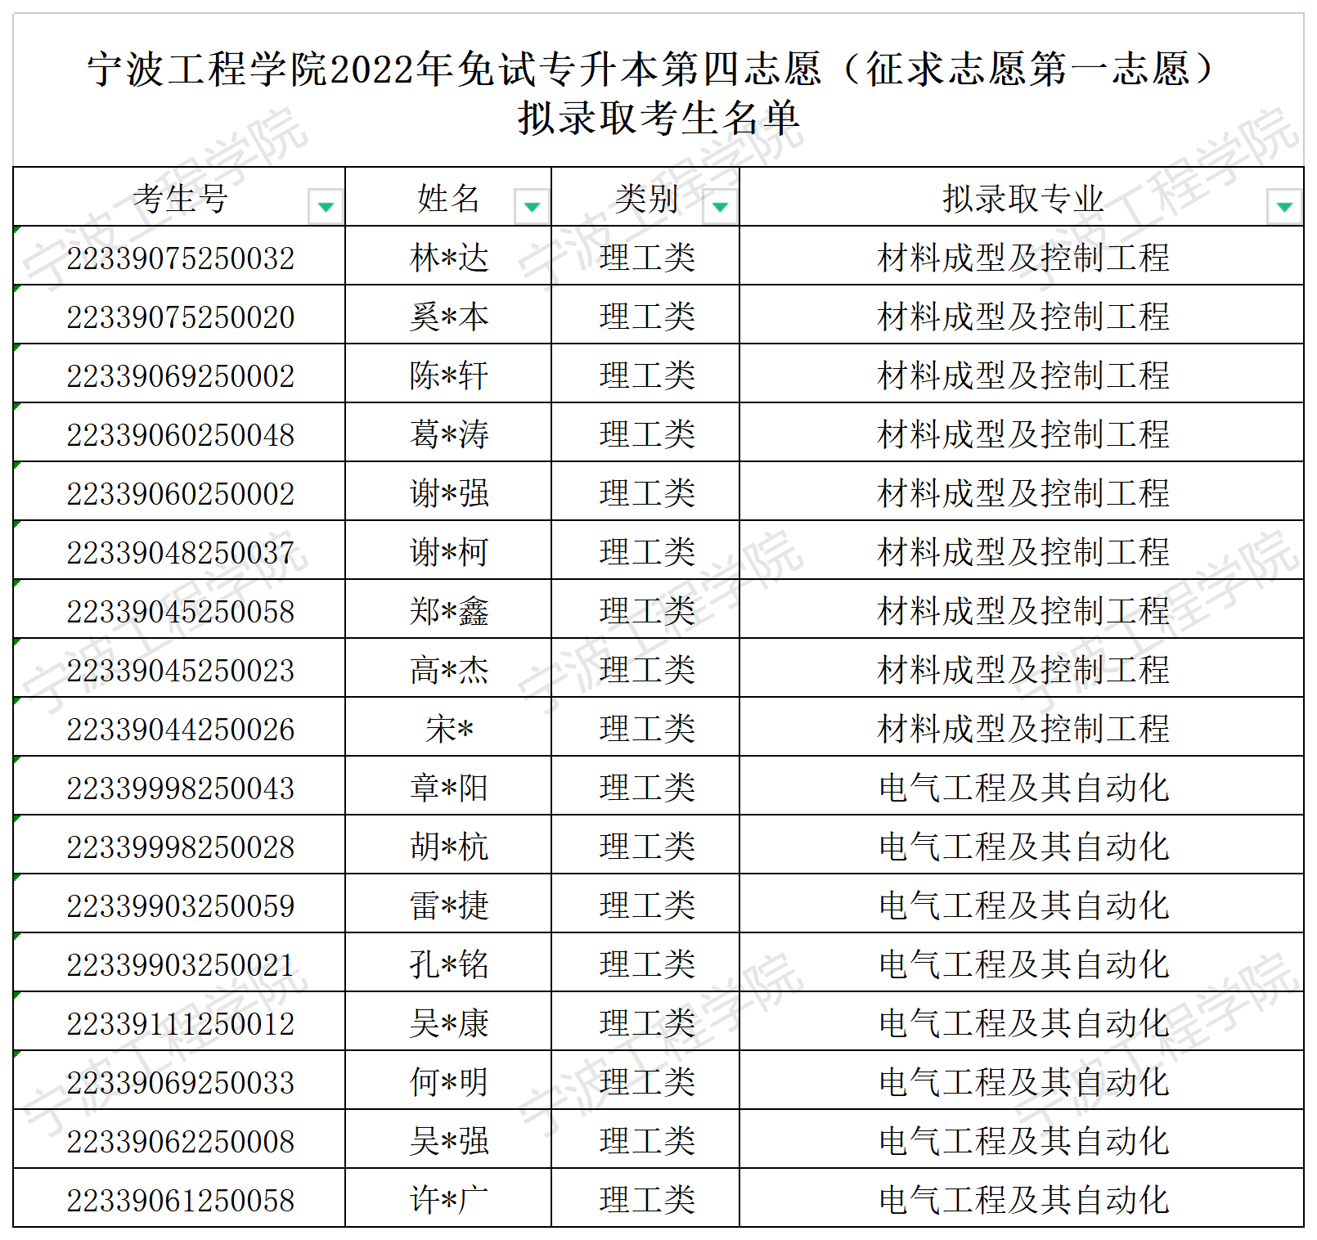Select cell 22339069250033
The width and height of the screenshot is (1317, 1240).
click(x=179, y=1081)
